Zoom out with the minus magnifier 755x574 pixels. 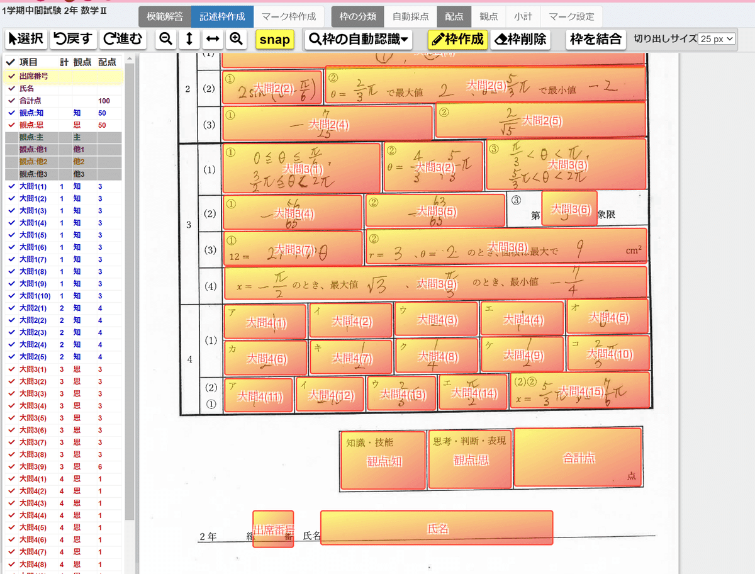[x=166, y=39]
